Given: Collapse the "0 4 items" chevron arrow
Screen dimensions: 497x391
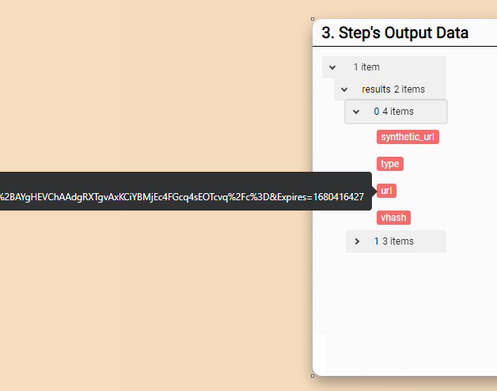Looking at the screenshot, I should 356,112.
